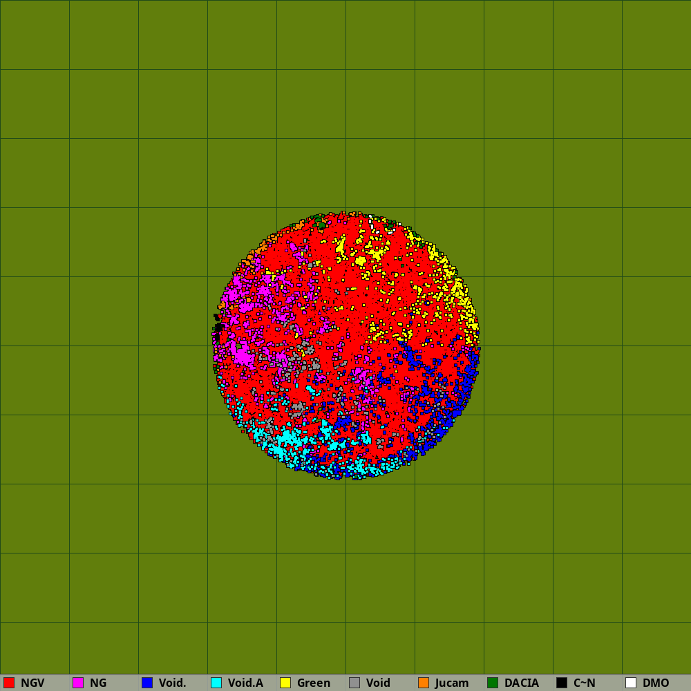Click the circular territory map
The height and width of the screenshot is (691, 691).
tap(346, 345)
